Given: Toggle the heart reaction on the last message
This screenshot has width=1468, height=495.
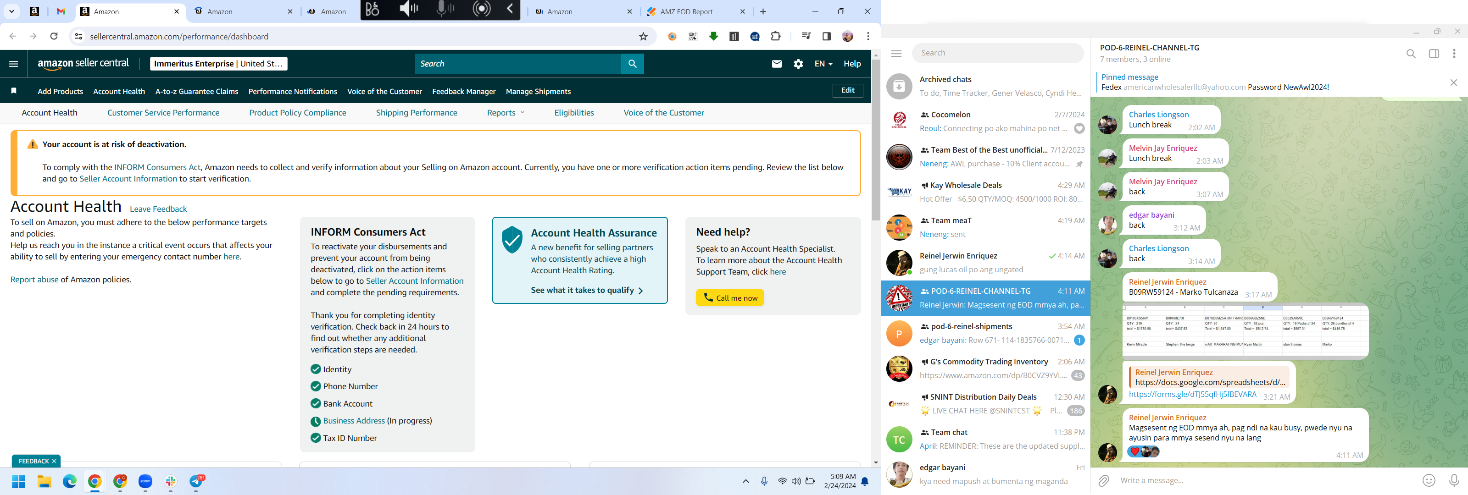Looking at the screenshot, I should tap(1134, 452).
